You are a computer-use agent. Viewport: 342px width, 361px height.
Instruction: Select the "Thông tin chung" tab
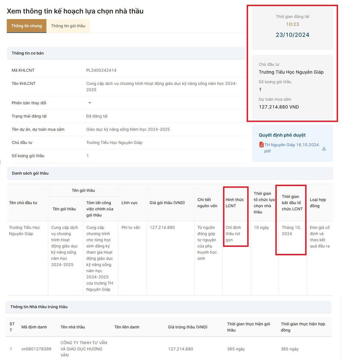[26, 26]
